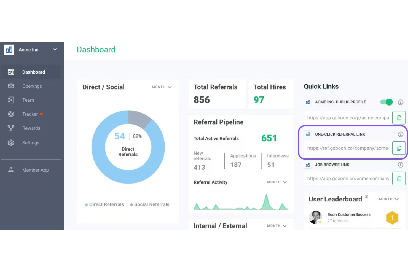The width and height of the screenshot is (408, 272).
Task: Click the one-click referral URL field
Action: coord(348,148)
